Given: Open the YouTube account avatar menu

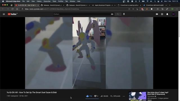Looking at the screenshot, I should coord(174,14).
